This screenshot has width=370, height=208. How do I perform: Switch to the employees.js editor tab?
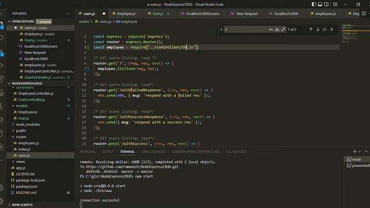[325, 14]
